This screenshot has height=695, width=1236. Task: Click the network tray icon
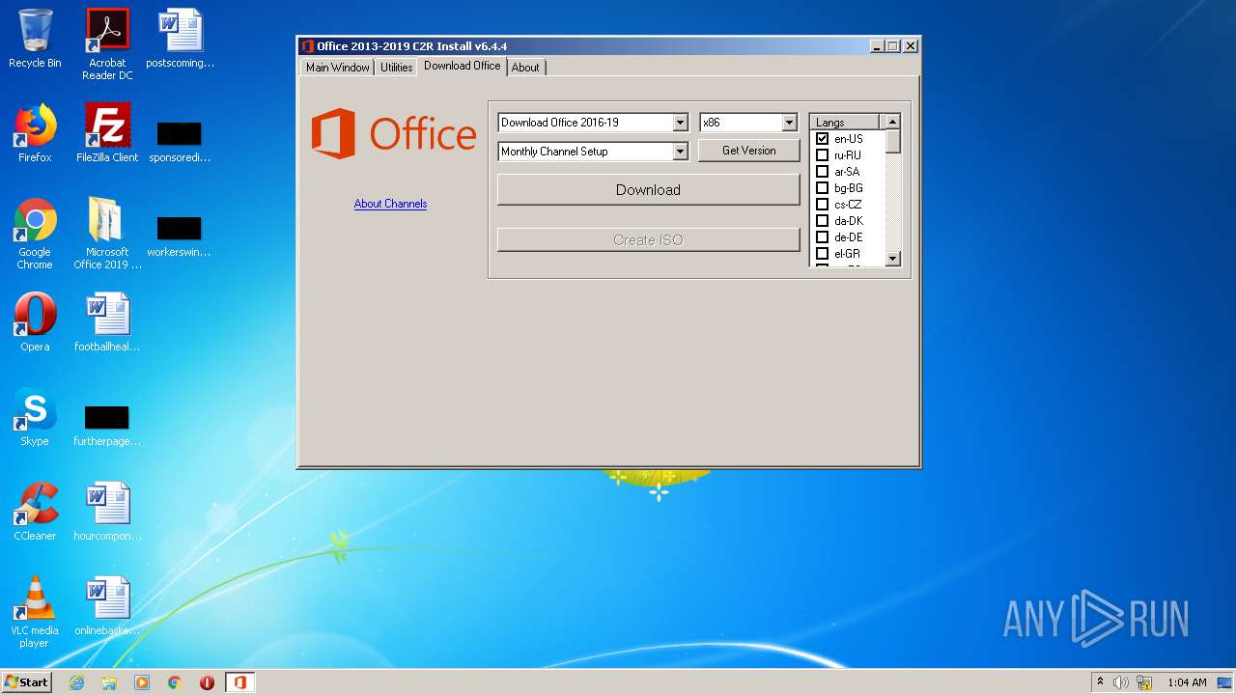pyautogui.click(x=1144, y=682)
